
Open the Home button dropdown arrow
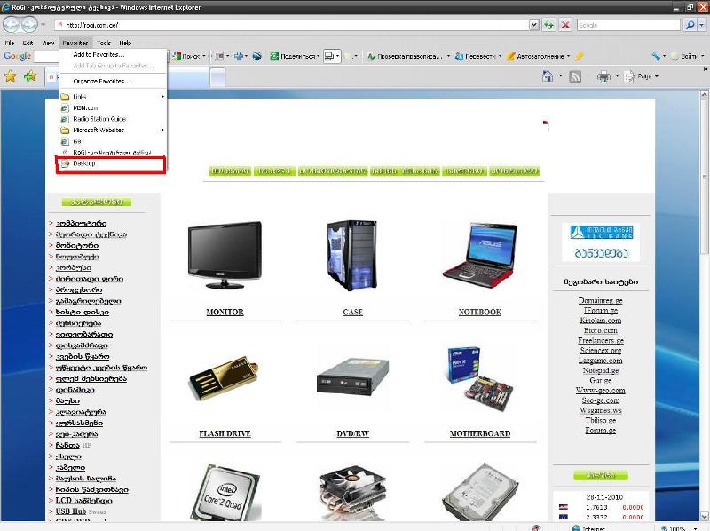pos(561,76)
